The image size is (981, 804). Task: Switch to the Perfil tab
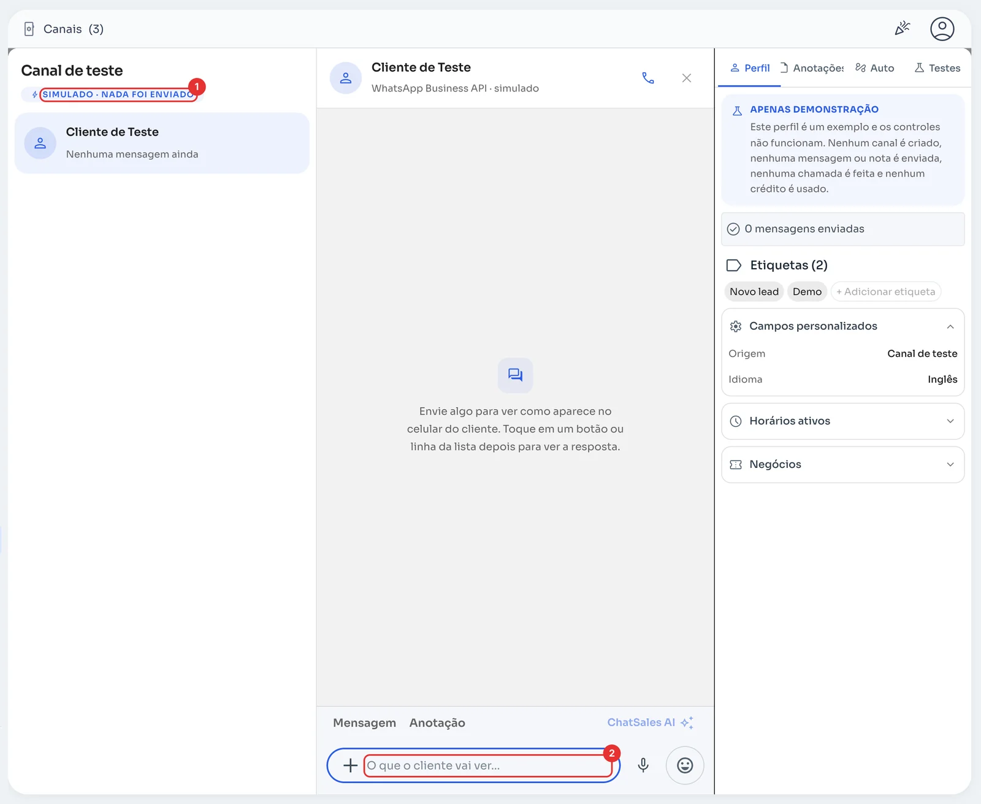[749, 68]
